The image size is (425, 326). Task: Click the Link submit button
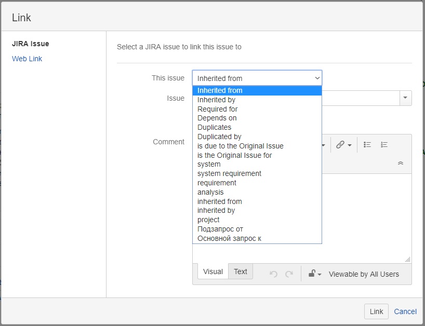point(376,311)
